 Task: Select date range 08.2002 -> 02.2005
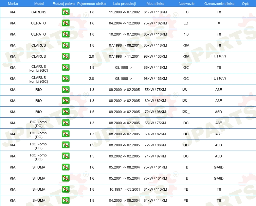124,101
